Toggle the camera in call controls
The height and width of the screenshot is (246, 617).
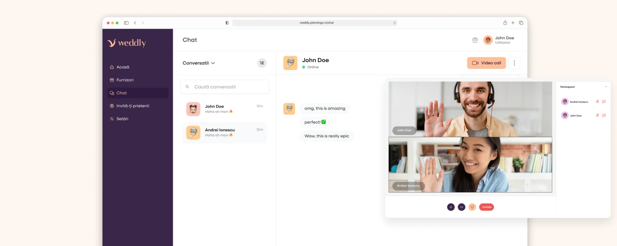point(461,207)
